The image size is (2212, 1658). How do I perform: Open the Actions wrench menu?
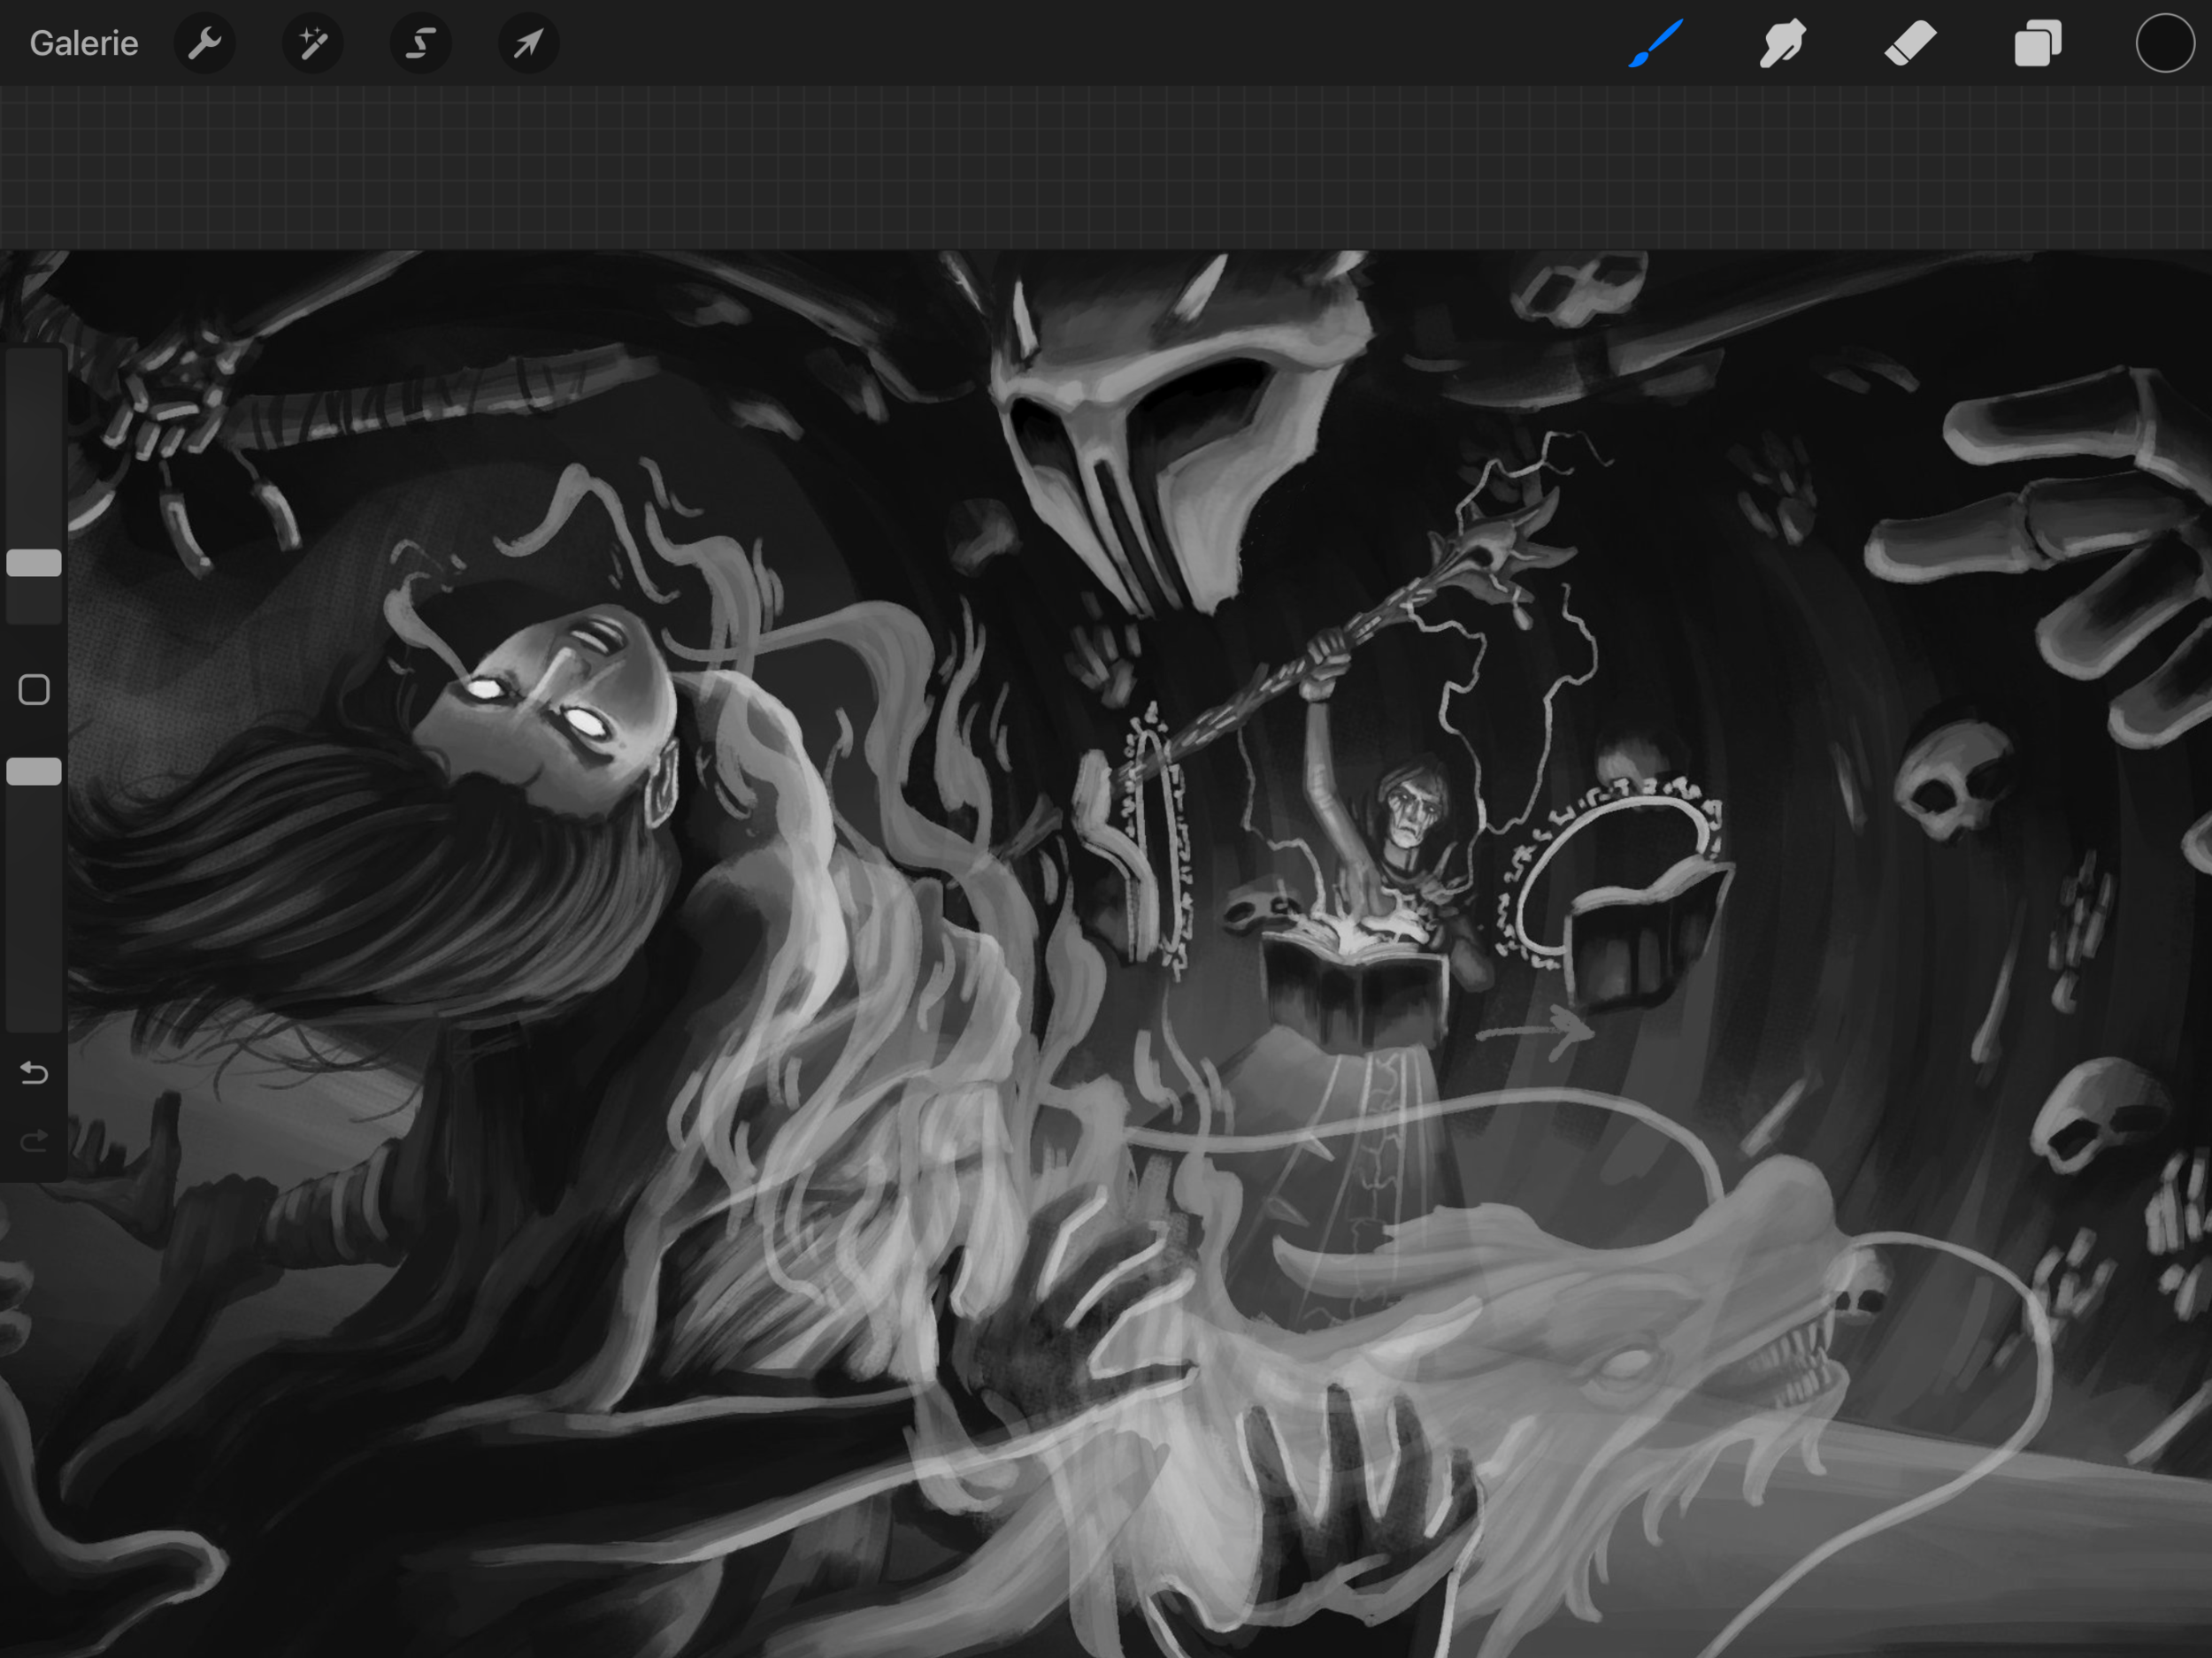click(205, 43)
